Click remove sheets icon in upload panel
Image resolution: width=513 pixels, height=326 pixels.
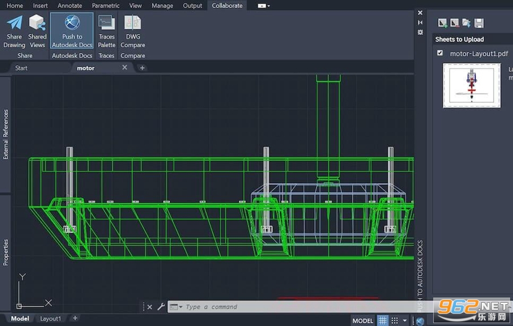[x=454, y=23]
